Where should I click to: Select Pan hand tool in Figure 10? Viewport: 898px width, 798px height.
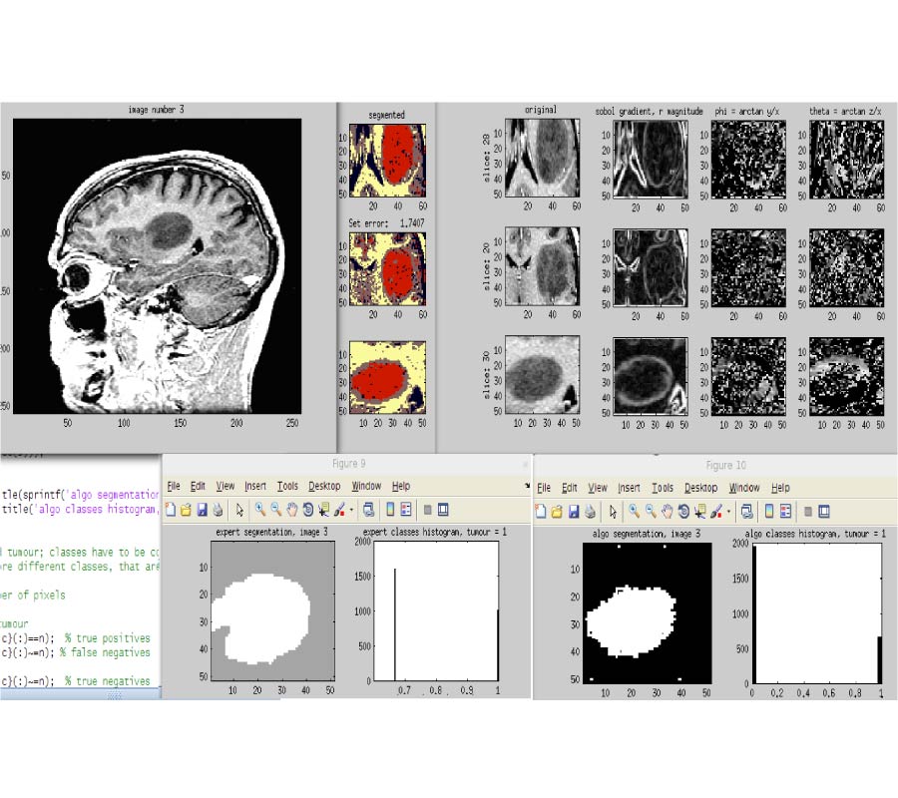tap(667, 510)
